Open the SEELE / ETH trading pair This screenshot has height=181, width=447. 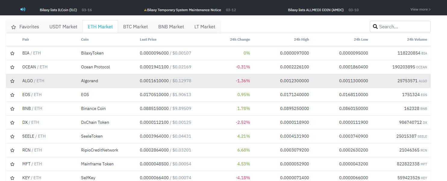pyautogui.click(x=34, y=136)
